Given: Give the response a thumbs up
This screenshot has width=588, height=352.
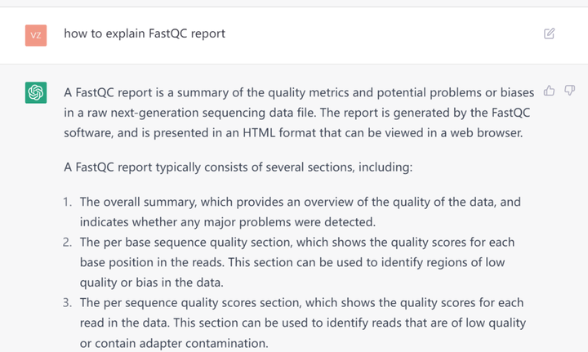Looking at the screenshot, I should pyautogui.click(x=549, y=91).
